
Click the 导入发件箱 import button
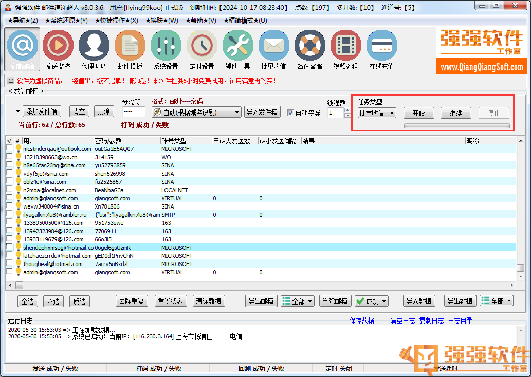pyautogui.click(x=262, y=111)
